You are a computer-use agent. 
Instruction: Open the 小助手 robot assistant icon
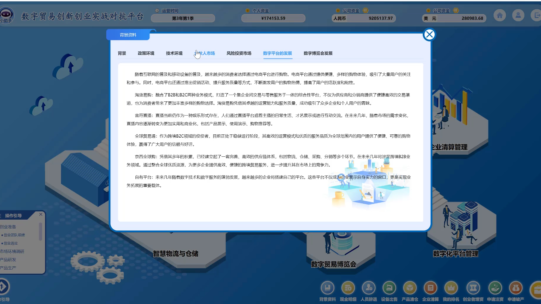point(6,15)
